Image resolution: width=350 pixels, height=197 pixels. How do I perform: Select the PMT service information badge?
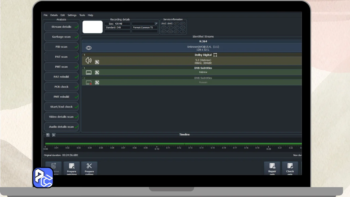point(170,24)
